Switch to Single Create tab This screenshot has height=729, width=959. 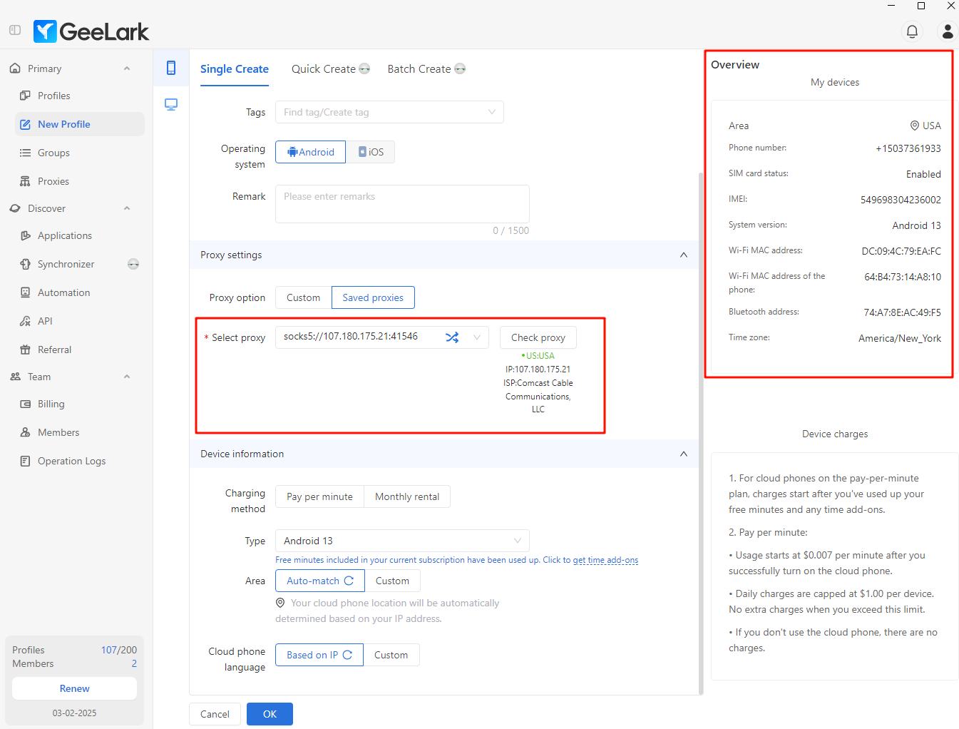(235, 69)
